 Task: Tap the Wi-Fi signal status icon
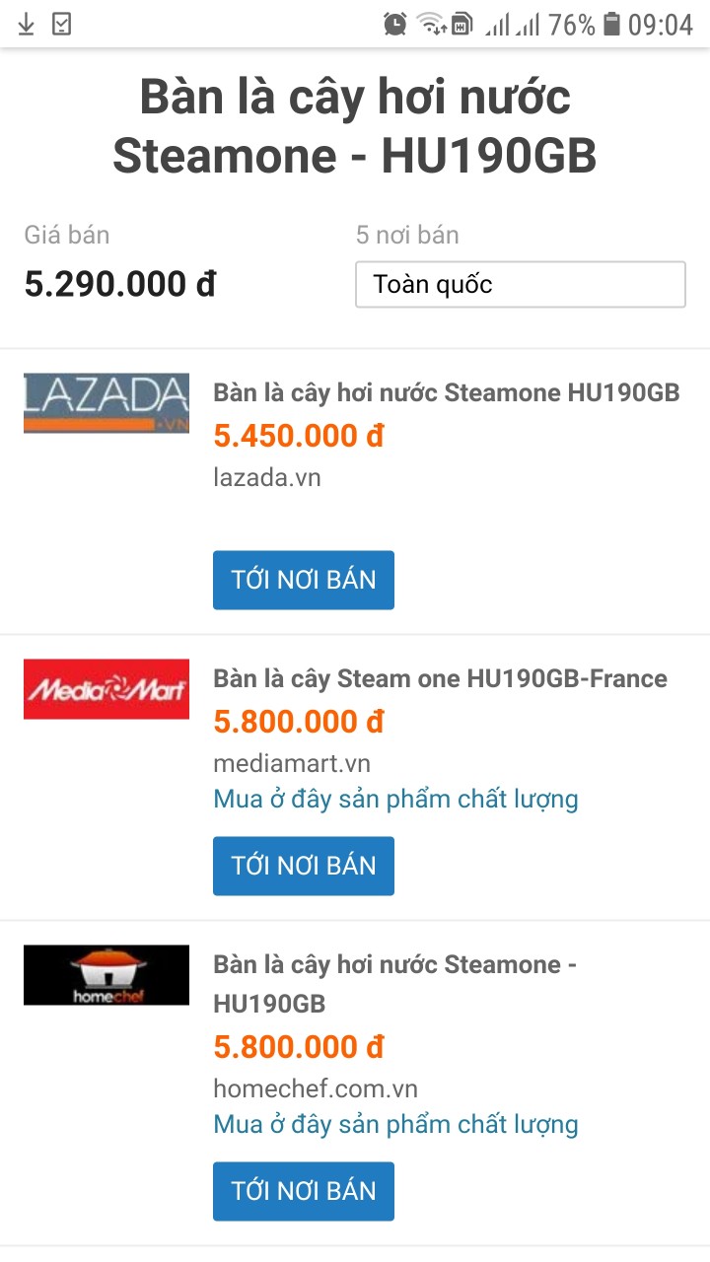pos(431,25)
